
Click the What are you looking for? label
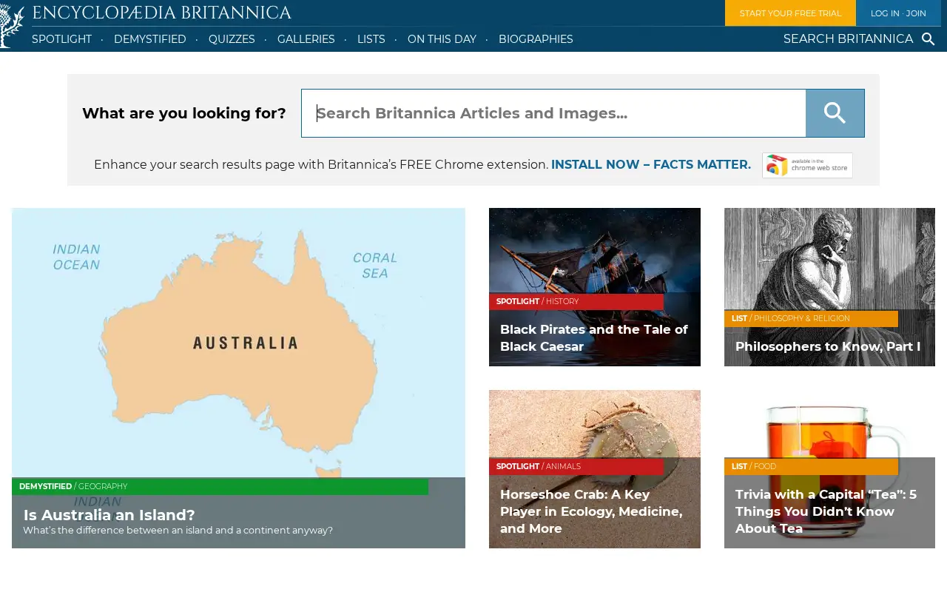point(184,113)
